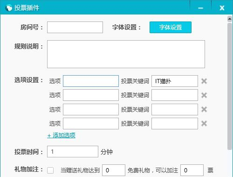
Task: Click the 当赠送礼物达到 text
Action: (x=80, y=170)
